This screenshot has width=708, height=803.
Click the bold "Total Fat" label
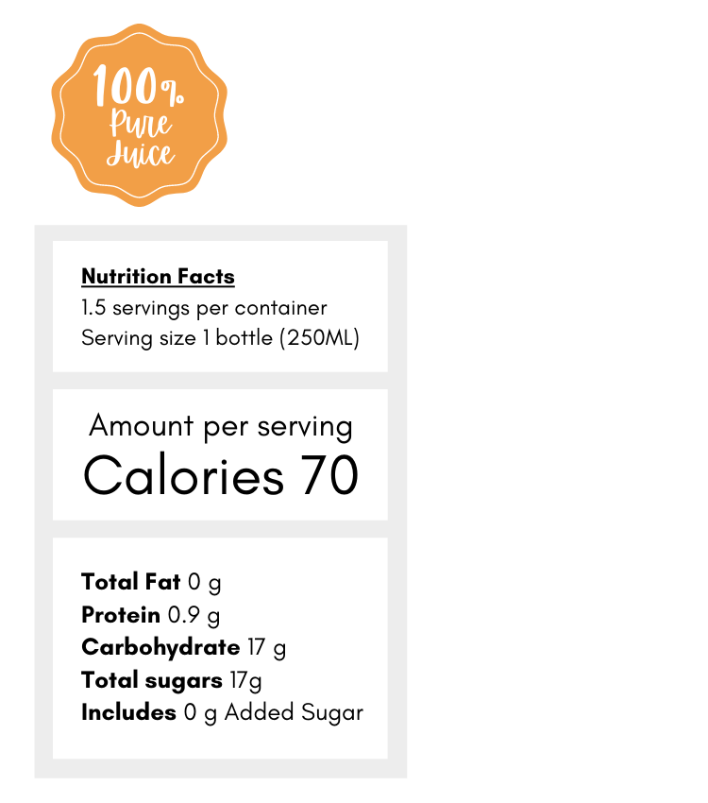(130, 582)
